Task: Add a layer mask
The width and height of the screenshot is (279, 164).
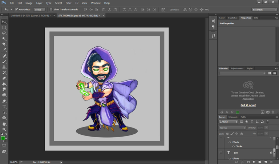Action: [x=248, y=162]
